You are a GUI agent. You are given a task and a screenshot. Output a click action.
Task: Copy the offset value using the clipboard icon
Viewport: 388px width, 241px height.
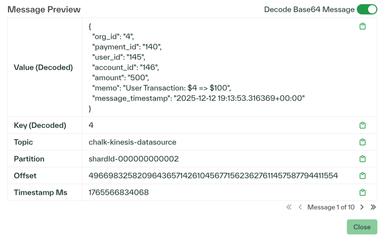362,175
